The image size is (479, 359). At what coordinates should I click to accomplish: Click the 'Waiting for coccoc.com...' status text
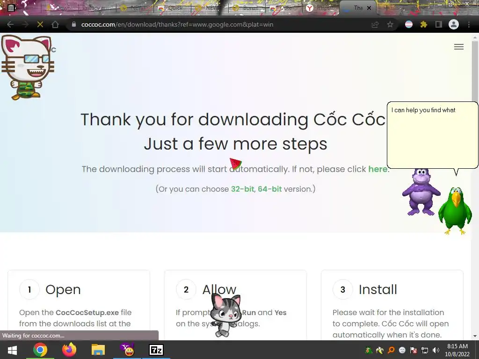click(33, 336)
